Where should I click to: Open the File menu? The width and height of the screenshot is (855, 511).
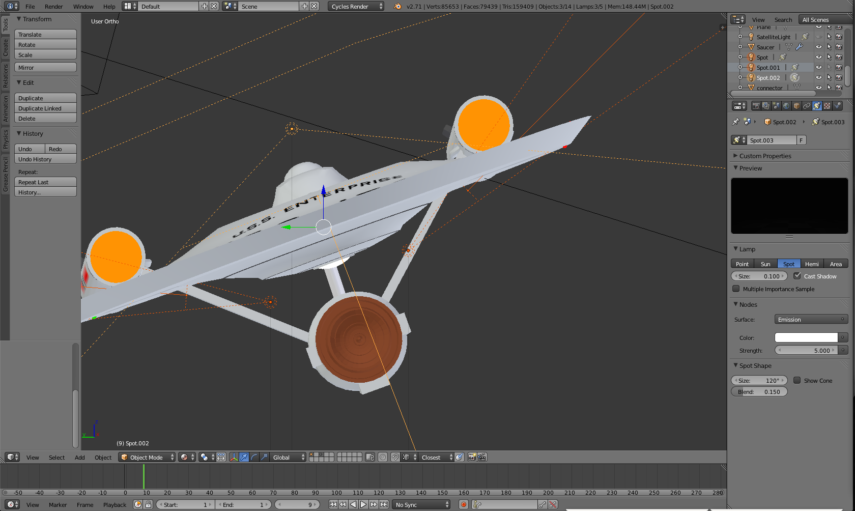(30, 6)
